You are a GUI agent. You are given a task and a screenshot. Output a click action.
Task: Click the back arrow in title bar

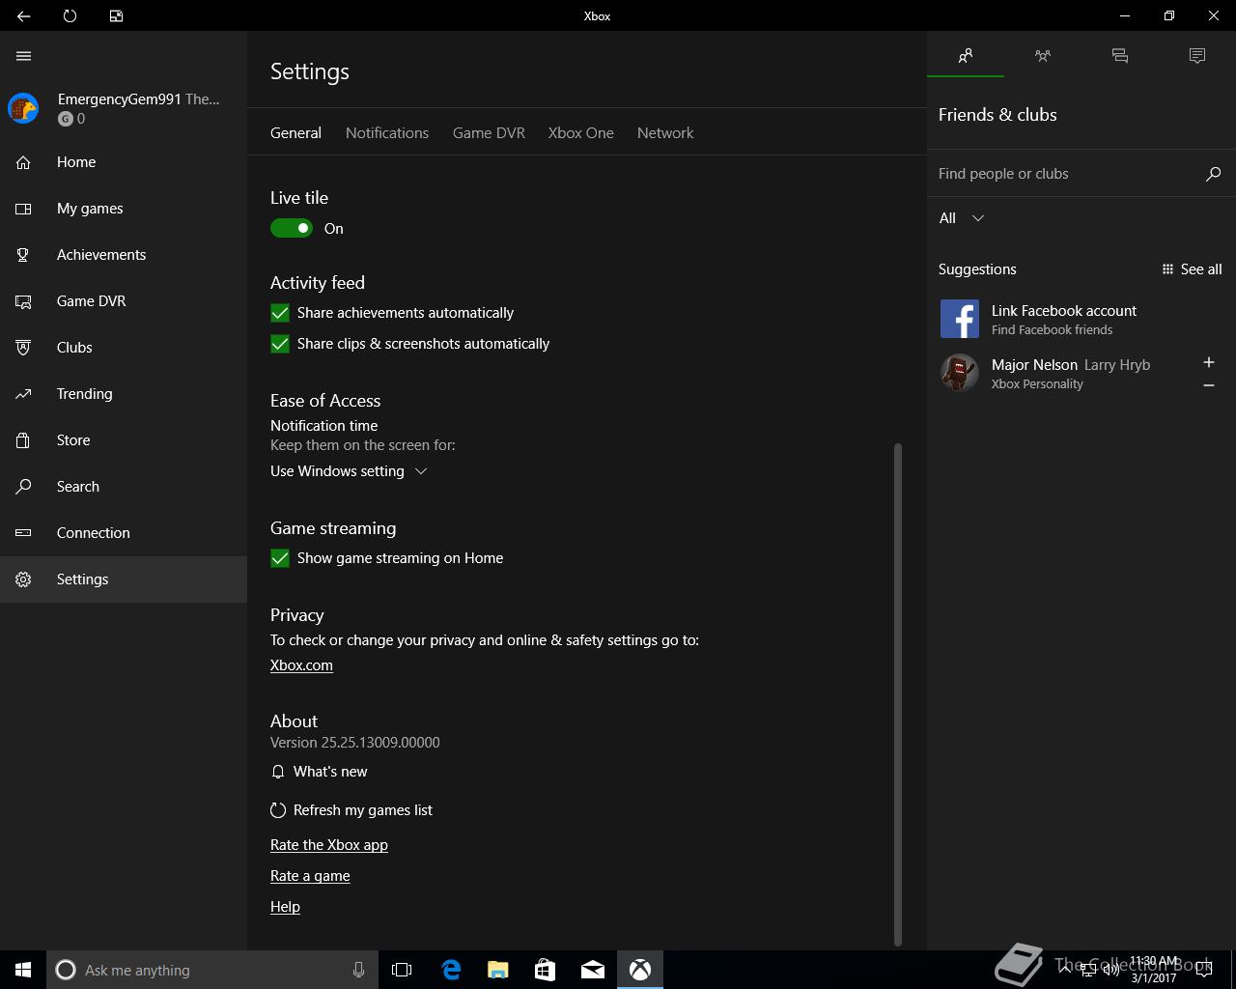23,15
